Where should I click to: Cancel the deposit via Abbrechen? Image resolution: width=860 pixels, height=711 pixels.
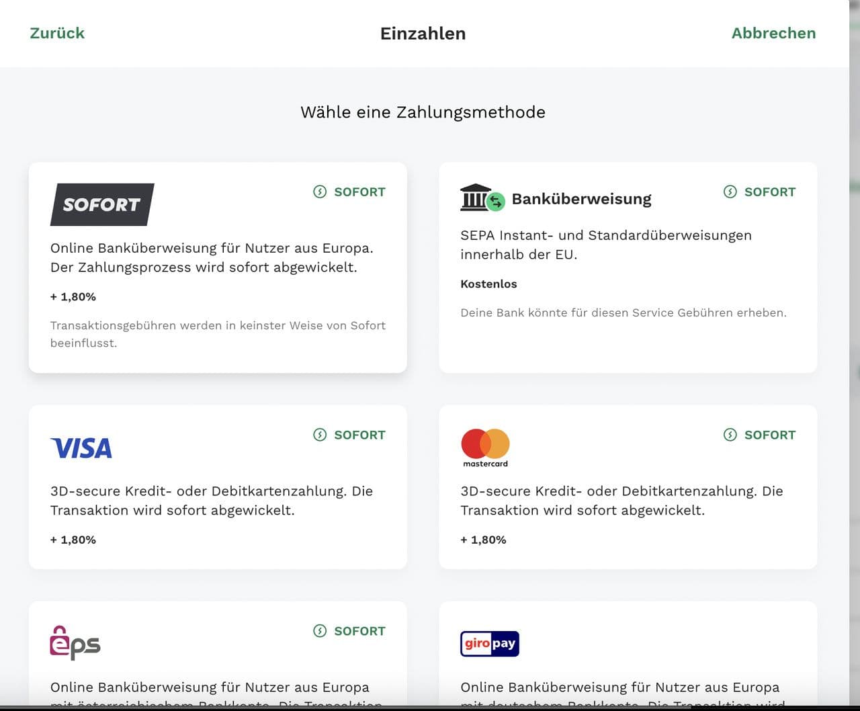[773, 33]
